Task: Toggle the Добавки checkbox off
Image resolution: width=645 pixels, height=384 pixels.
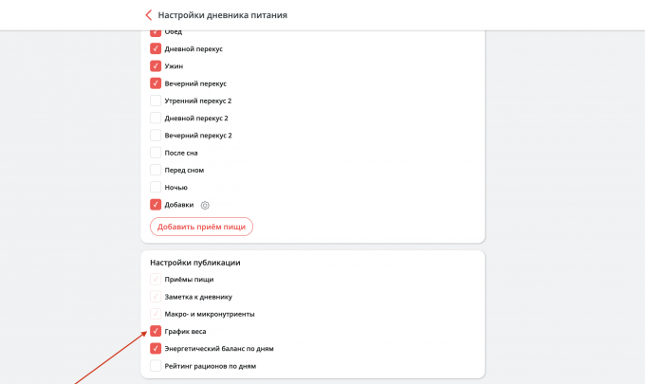Action: 156,205
